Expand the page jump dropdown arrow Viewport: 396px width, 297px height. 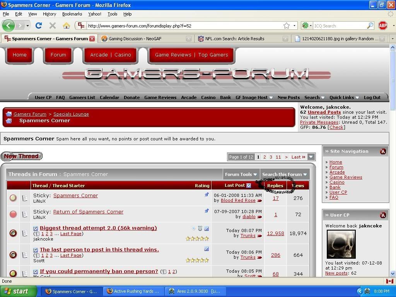(311, 157)
